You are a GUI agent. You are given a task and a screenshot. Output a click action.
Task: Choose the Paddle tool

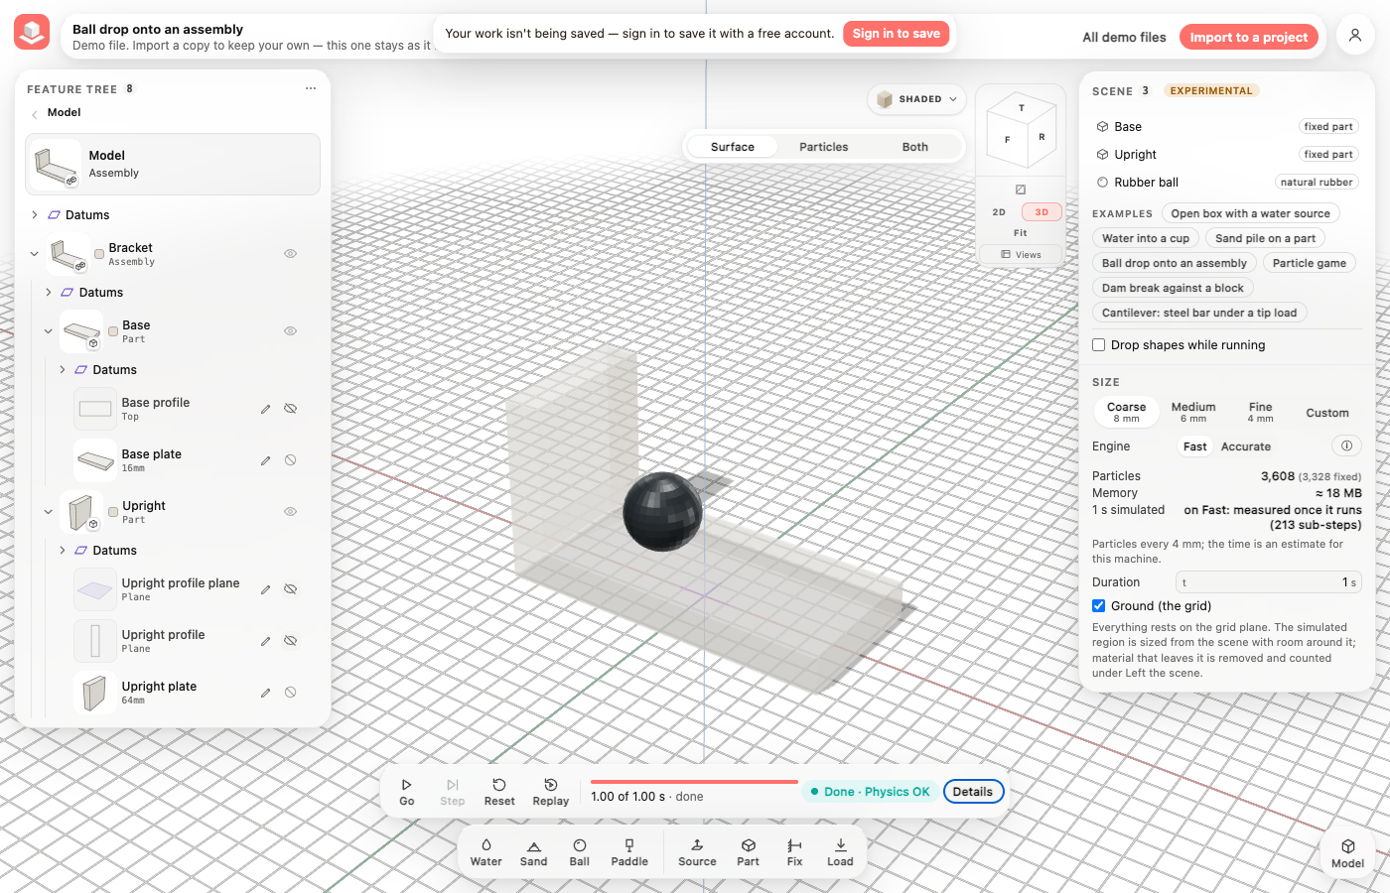pyautogui.click(x=629, y=852)
